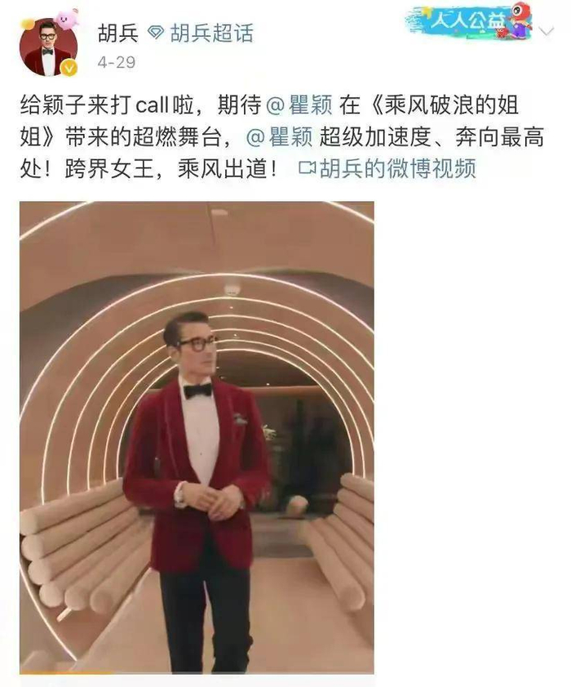Screen dimensions: 571x687
Task: Play the video of man in red jacket
Action: (x=197, y=437)
